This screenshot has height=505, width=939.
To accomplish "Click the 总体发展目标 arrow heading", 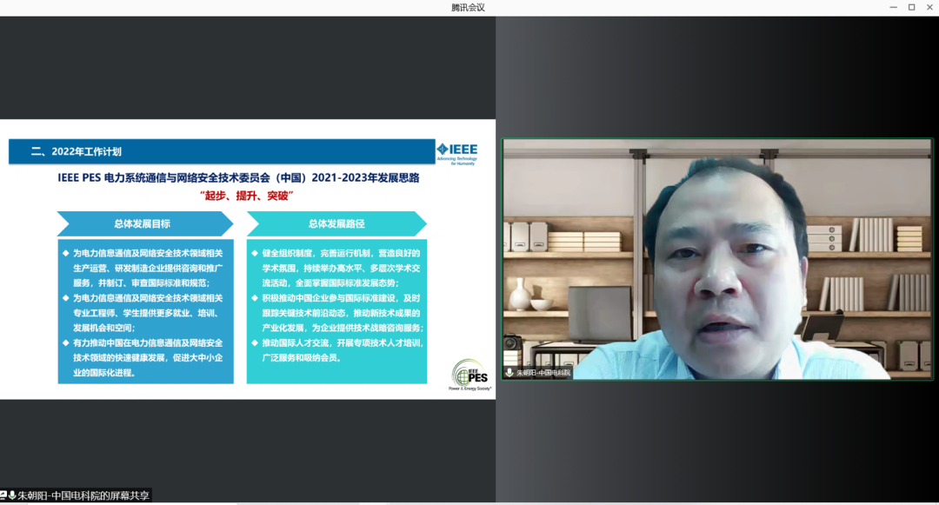I will coord(145,223).
